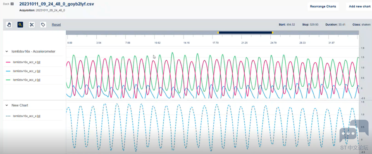Grab the right yellow range handle
The width and height of the screenshot is (372, 154).
click(x=273, y=33)
